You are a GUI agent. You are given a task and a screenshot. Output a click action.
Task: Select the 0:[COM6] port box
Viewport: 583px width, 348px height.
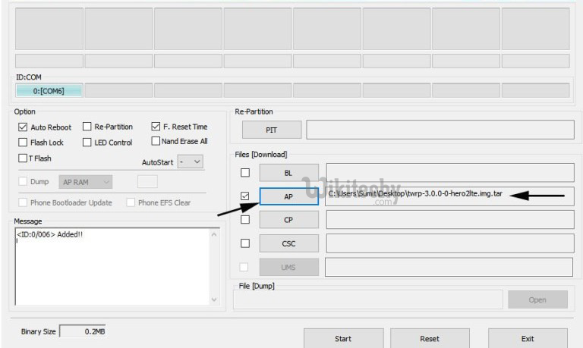pyautogui.click(x=49, y=91)
